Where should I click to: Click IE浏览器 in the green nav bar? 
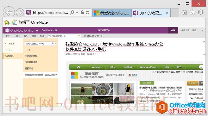click(128, 67)
